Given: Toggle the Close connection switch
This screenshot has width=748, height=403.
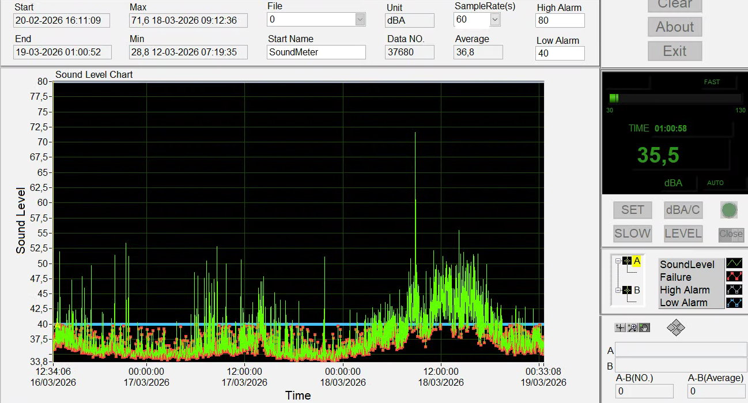Looking at the screenshot, I should tap(731, 234).
